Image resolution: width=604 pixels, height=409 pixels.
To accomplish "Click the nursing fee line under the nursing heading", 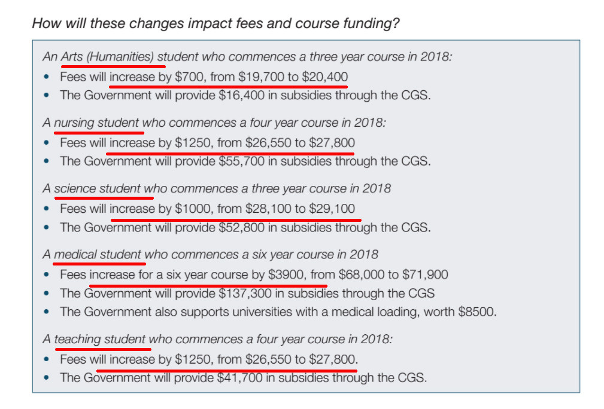I will [207, 143].
